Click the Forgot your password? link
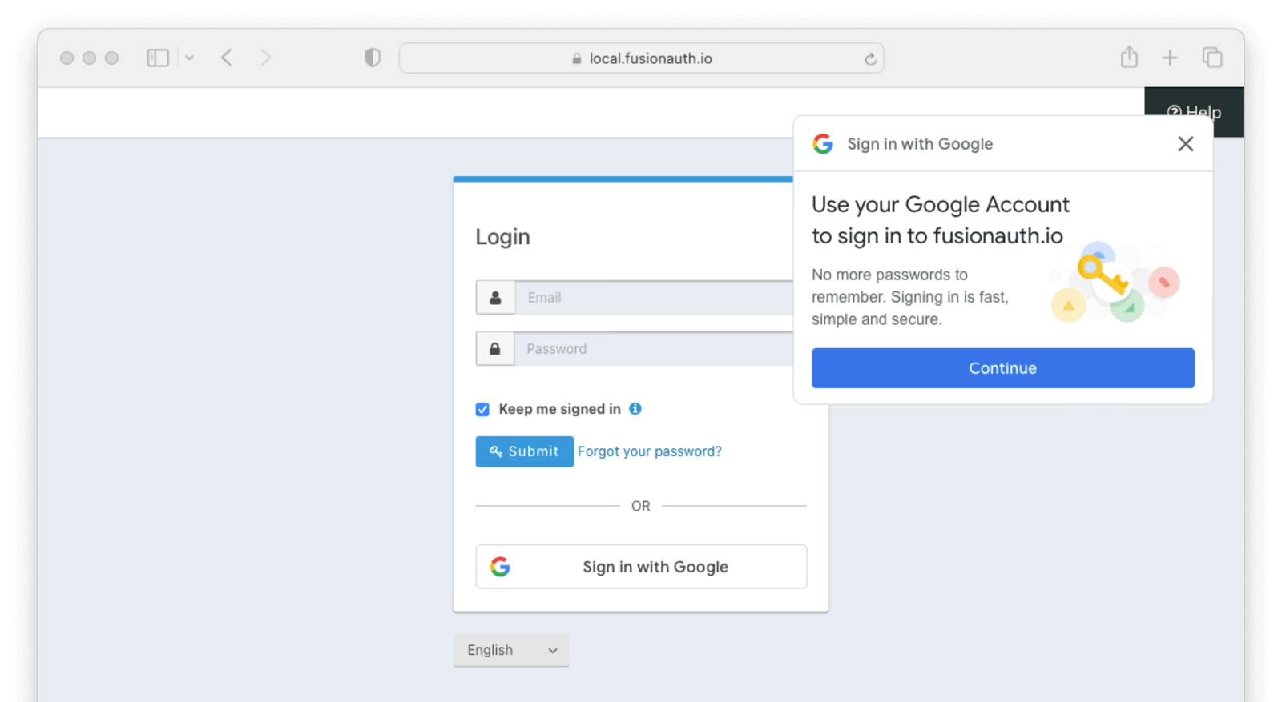This screenshot has height=702, width=1282. [650, 451]
